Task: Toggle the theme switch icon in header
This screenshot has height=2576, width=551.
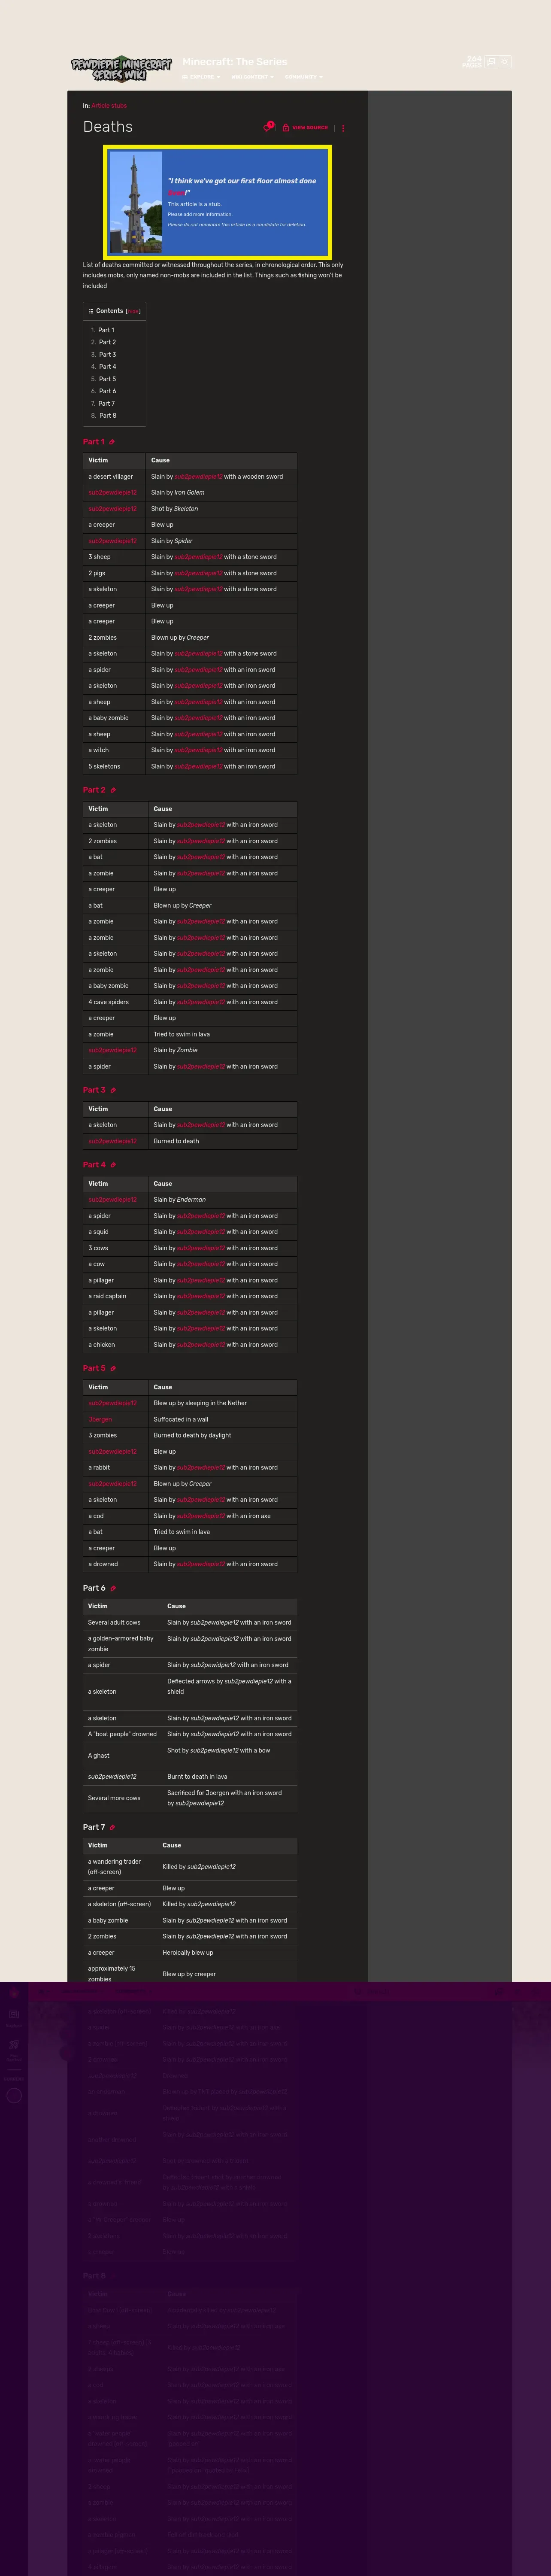Action: click(505, 62)
